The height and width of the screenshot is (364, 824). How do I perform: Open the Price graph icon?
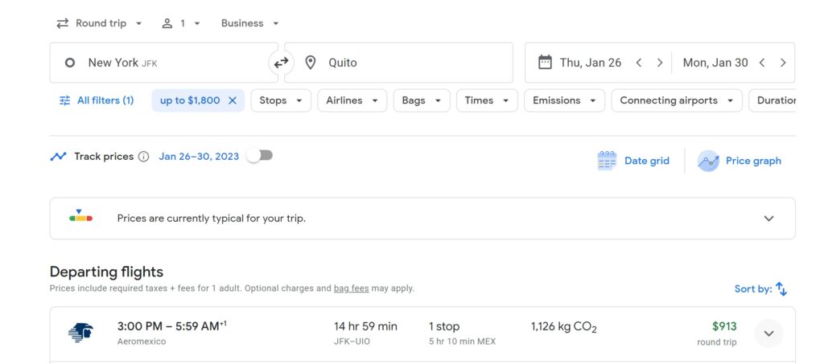(x=708, y=161)
